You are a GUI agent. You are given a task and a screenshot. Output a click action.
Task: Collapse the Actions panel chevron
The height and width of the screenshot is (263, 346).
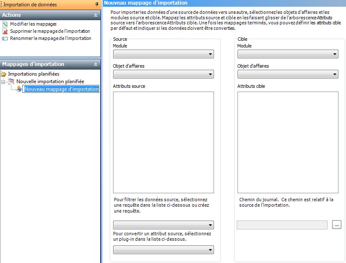click(x=95, y=15)
